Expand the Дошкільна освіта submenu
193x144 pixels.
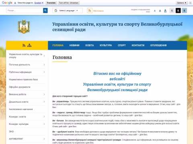[x=44, y=102]
